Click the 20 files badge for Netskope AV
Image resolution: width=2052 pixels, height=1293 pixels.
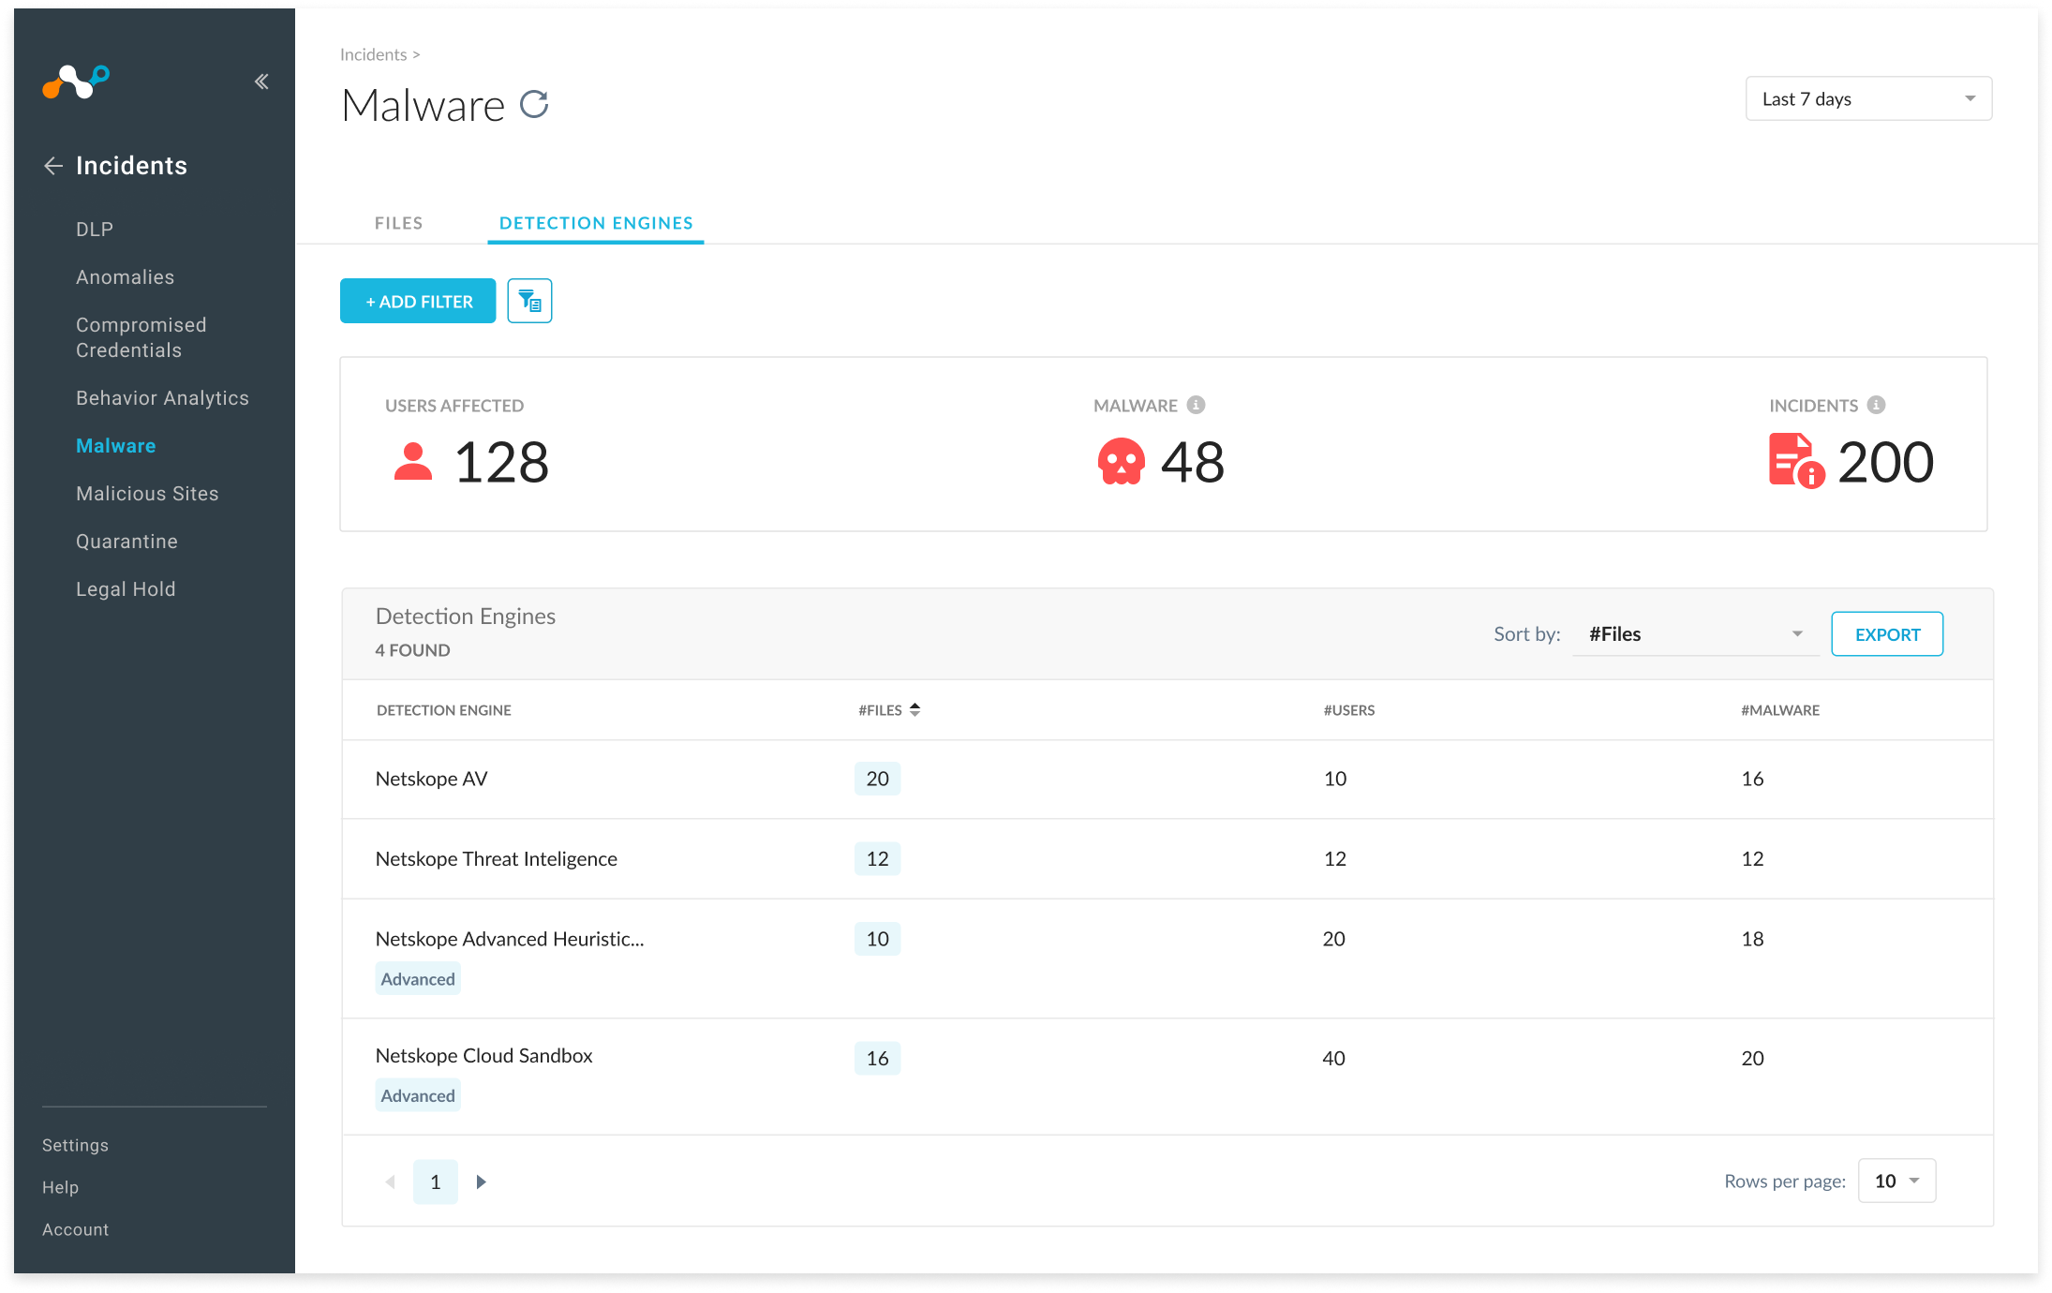coord(877,779)
